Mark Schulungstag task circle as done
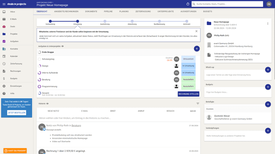The image size is (275, 154). pos(40,59)
